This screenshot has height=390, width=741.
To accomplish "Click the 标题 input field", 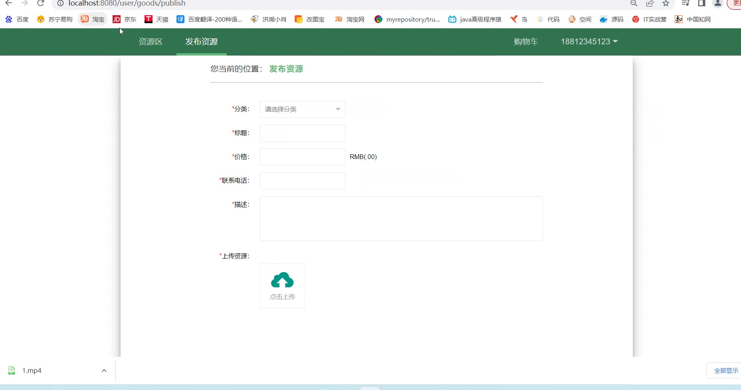I will (303, 133).
